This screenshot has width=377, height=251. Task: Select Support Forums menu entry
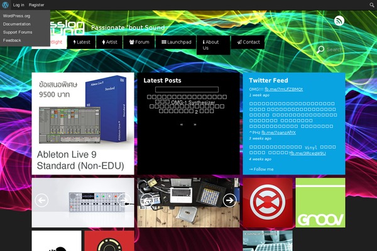click(x=18, y=32)
